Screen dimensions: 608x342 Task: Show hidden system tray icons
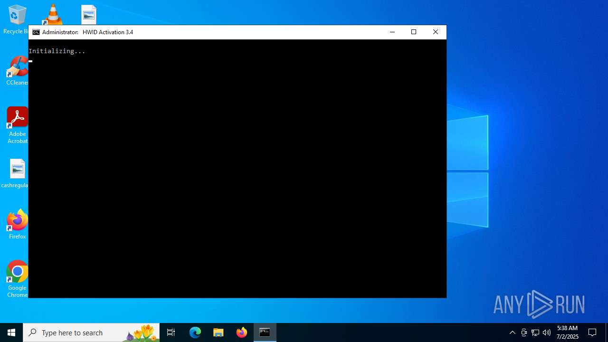click(513, 332)
